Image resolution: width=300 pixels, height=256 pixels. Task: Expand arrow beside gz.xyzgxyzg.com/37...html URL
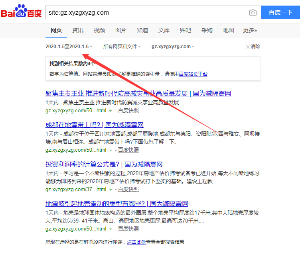(x=111, y=190)
